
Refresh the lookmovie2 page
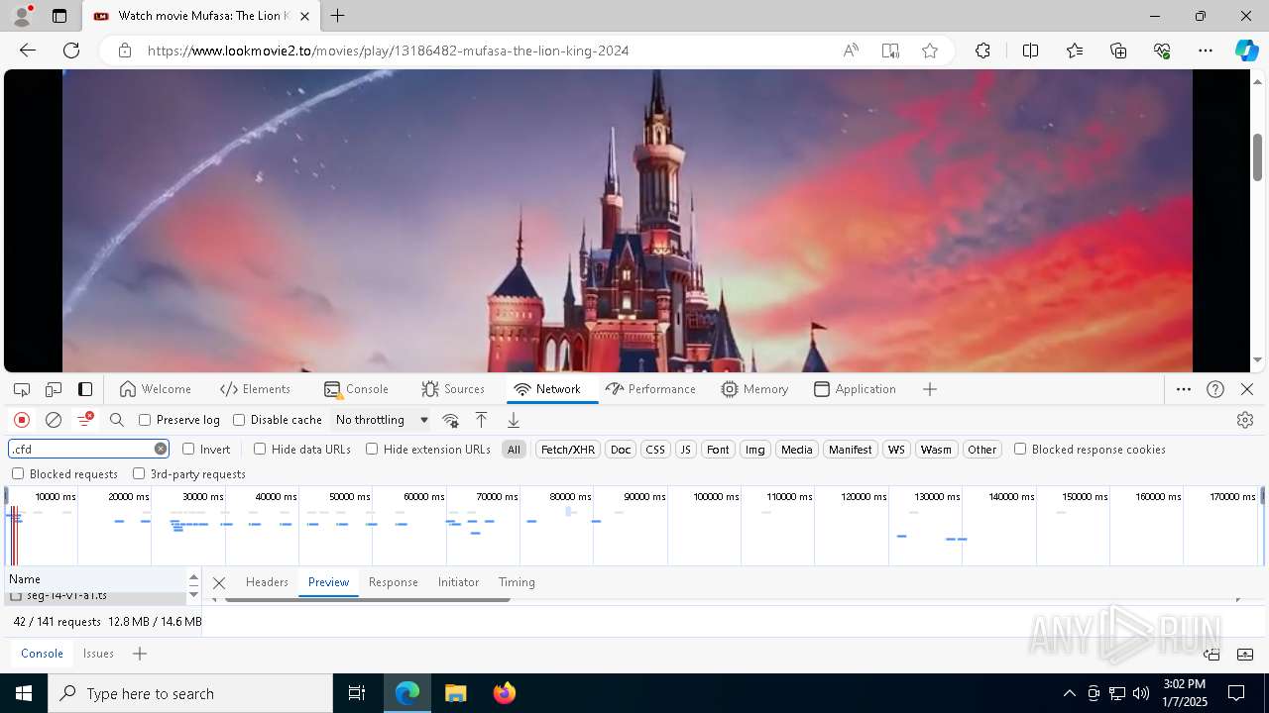pyautogui.click(x=71, y=51)
